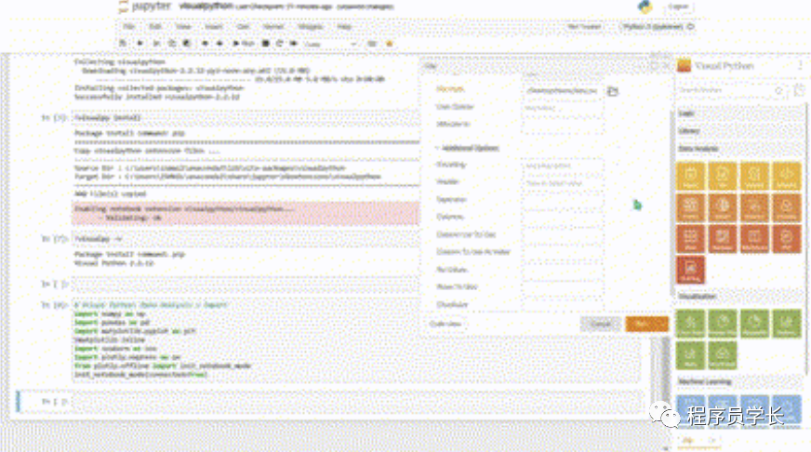The width and height of the screenshot is (811, 452).
Task: Open the PDF tile in Data Analysis
Action: 786,239
